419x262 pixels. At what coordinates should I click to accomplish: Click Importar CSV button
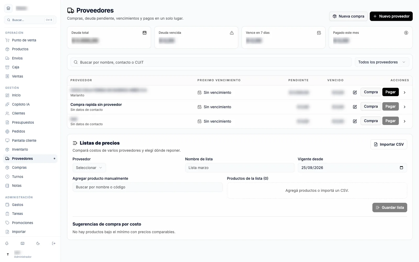[389, 144]
